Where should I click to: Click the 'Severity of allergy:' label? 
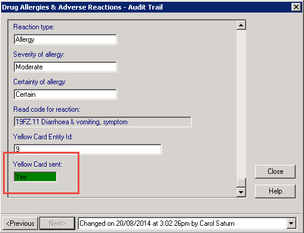click(x=39, y=54)
